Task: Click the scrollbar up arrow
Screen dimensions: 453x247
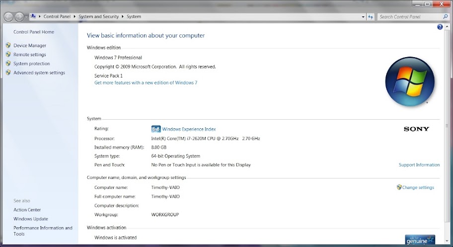Action: [x=447, y=27]
